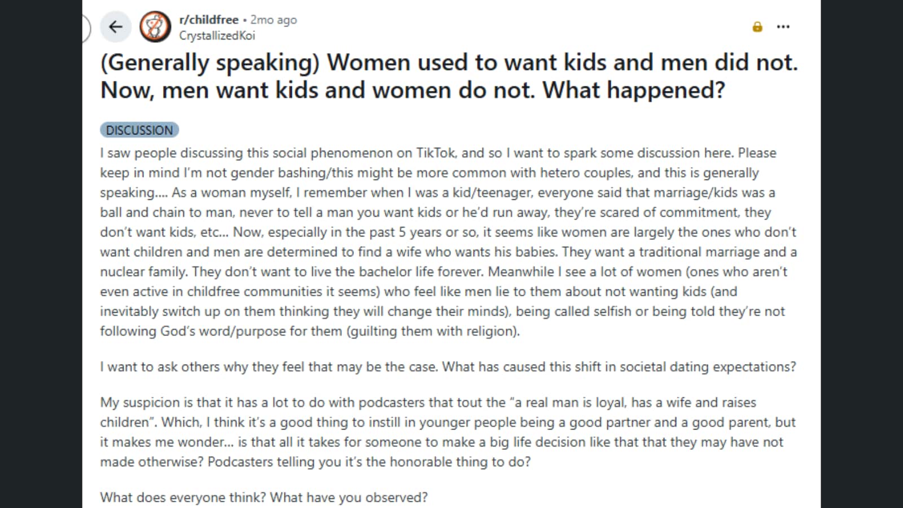Filter by the DISCUSSION flair tag

tap(139, 130)
